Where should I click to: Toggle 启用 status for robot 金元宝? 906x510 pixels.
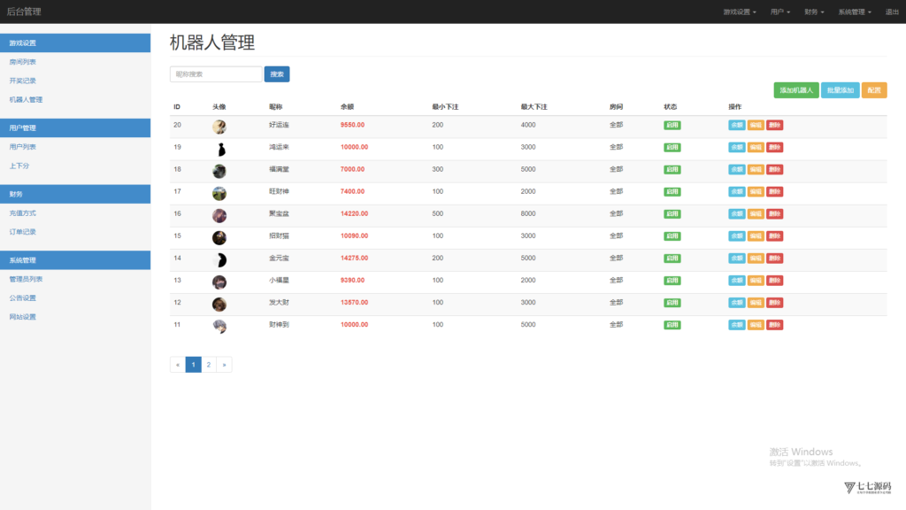click(x=672, y=259)
